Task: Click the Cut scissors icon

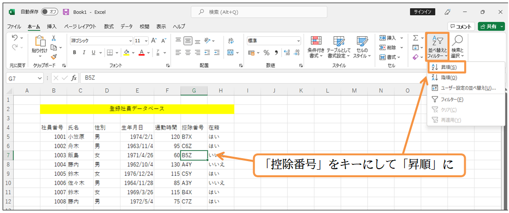Action: click(x=53, y=38)
